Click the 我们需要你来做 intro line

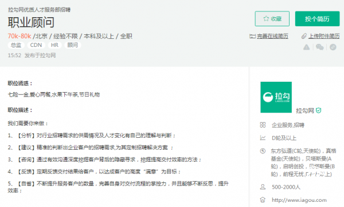pyautogui.click(x=28, y=124)
